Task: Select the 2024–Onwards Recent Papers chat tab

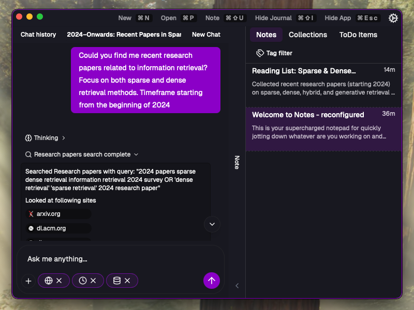Action: [124, 35]
